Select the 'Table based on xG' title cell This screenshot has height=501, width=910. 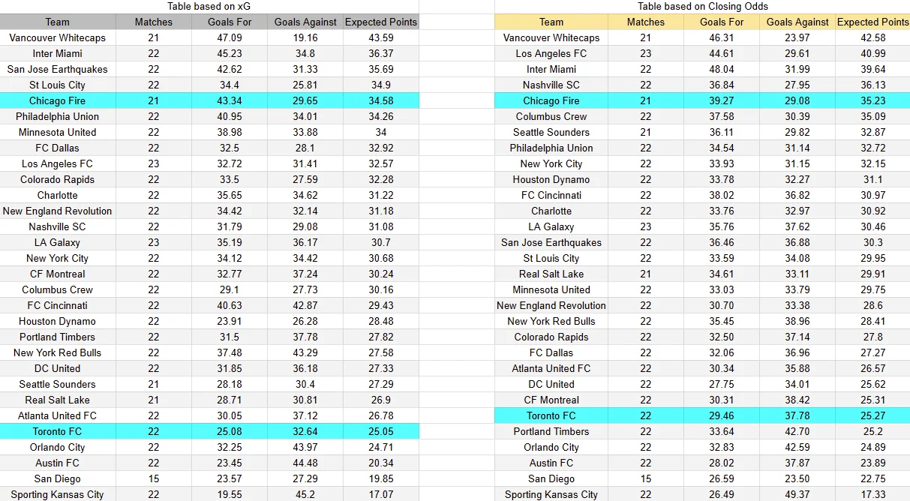[x=209, y=6]
